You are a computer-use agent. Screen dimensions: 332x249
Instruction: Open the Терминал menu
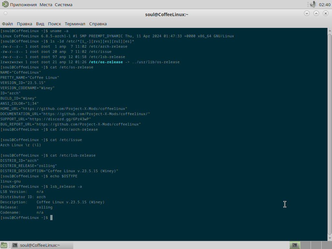[x=75, y=24]
